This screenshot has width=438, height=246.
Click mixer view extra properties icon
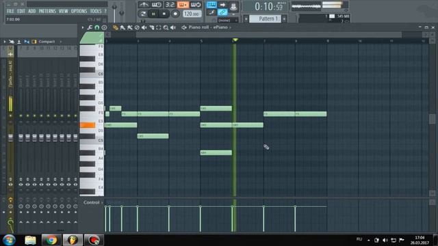coord(19,42)
